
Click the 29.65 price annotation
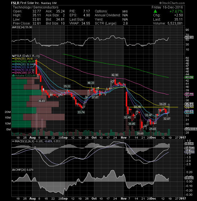click(x=153, y=129)
